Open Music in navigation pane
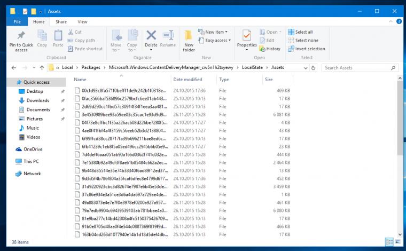Image resolution: width=406 pixels, height=251 pixels. (x=33, y=128)
